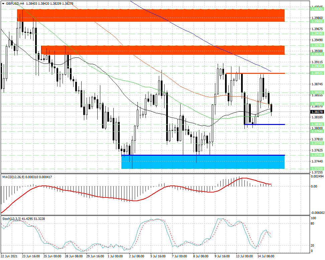Click the green price label 1.39045
Viewport: 325px width, 260px height.
tap(317, 66)
